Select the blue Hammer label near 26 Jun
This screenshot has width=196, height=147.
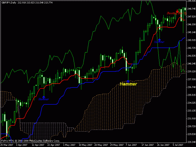[x=159, y=42]
